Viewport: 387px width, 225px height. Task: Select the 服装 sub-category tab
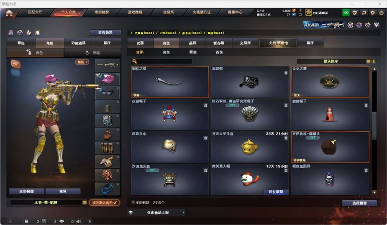193,52
